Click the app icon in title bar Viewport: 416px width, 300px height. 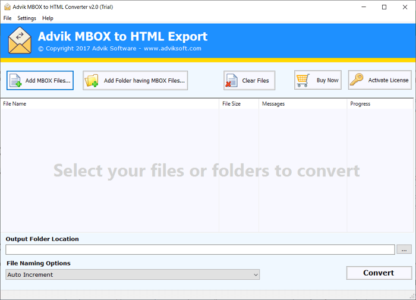7,7
